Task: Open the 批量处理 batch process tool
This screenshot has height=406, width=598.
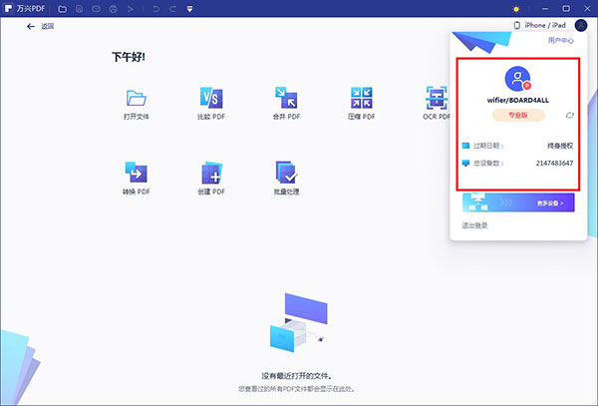Action: tap(286, 172)
